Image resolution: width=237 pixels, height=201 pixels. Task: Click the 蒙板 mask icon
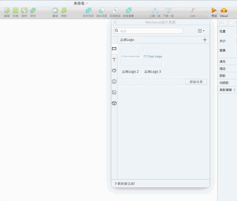coord(55,10)
